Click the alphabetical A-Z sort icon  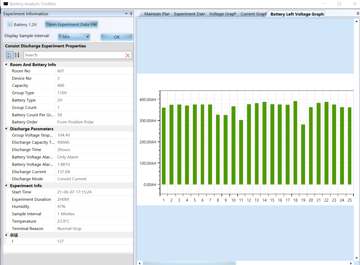pyautogui.click(x=17, y=55)
